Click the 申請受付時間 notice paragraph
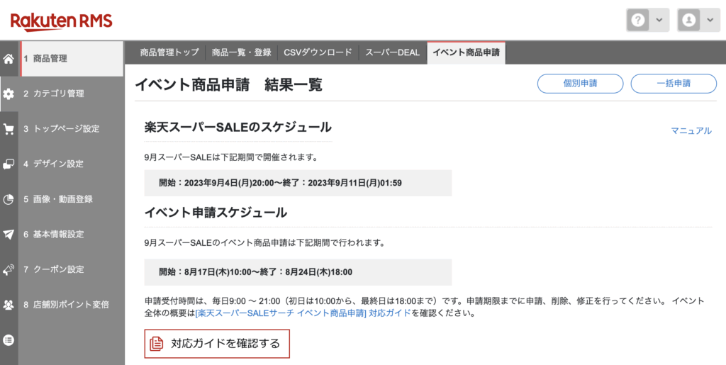 coord(424,307)
